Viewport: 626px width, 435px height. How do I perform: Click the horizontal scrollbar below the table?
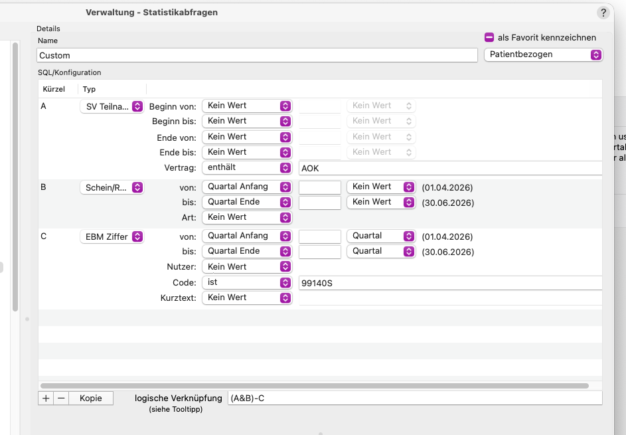tap(315, 386)
